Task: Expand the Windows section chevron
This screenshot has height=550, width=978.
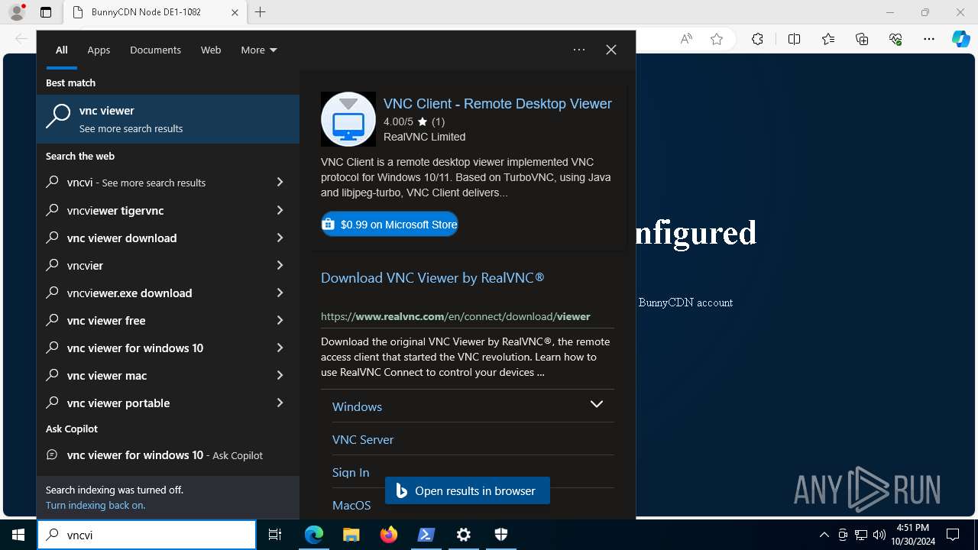Action: pos(597,404)
